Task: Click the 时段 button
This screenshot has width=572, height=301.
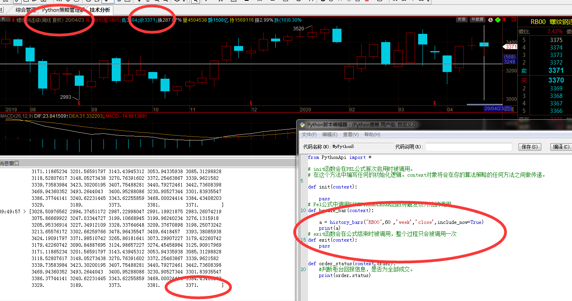Action: (x=461, y=20)
